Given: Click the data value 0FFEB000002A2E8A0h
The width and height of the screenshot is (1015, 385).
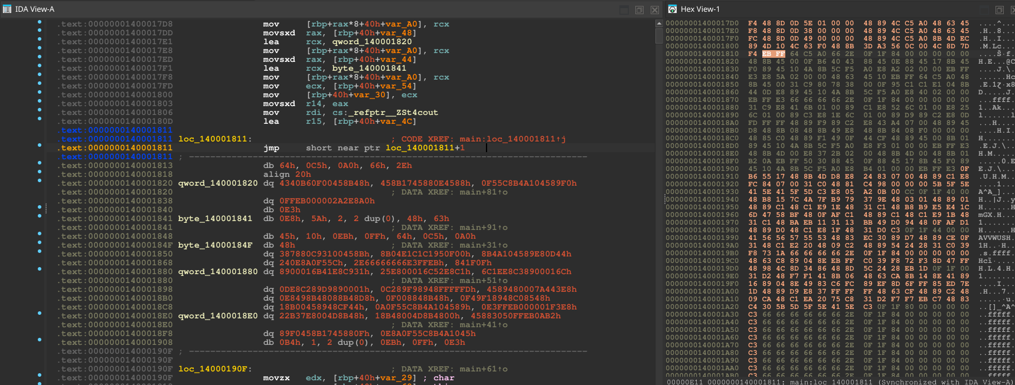Looking at the screenshot, I should 327,201.
